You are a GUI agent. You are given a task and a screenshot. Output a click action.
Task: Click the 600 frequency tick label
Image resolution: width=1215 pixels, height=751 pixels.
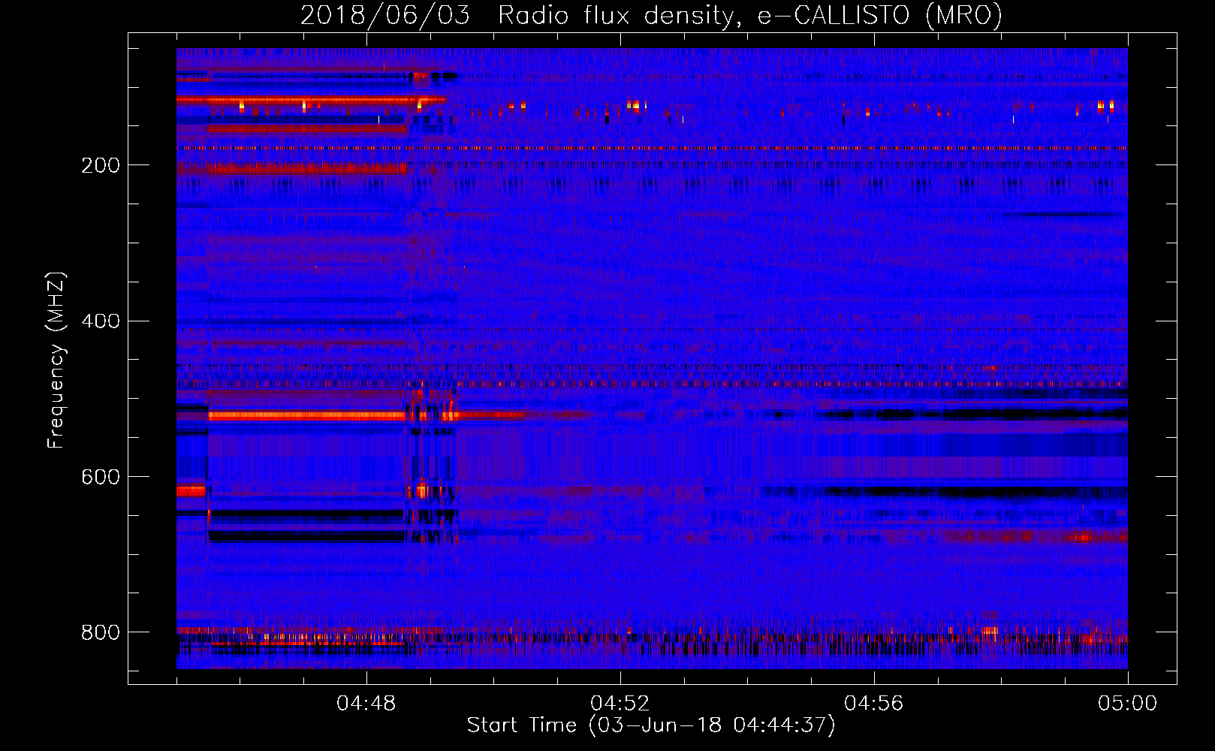(x=101, y=478)
